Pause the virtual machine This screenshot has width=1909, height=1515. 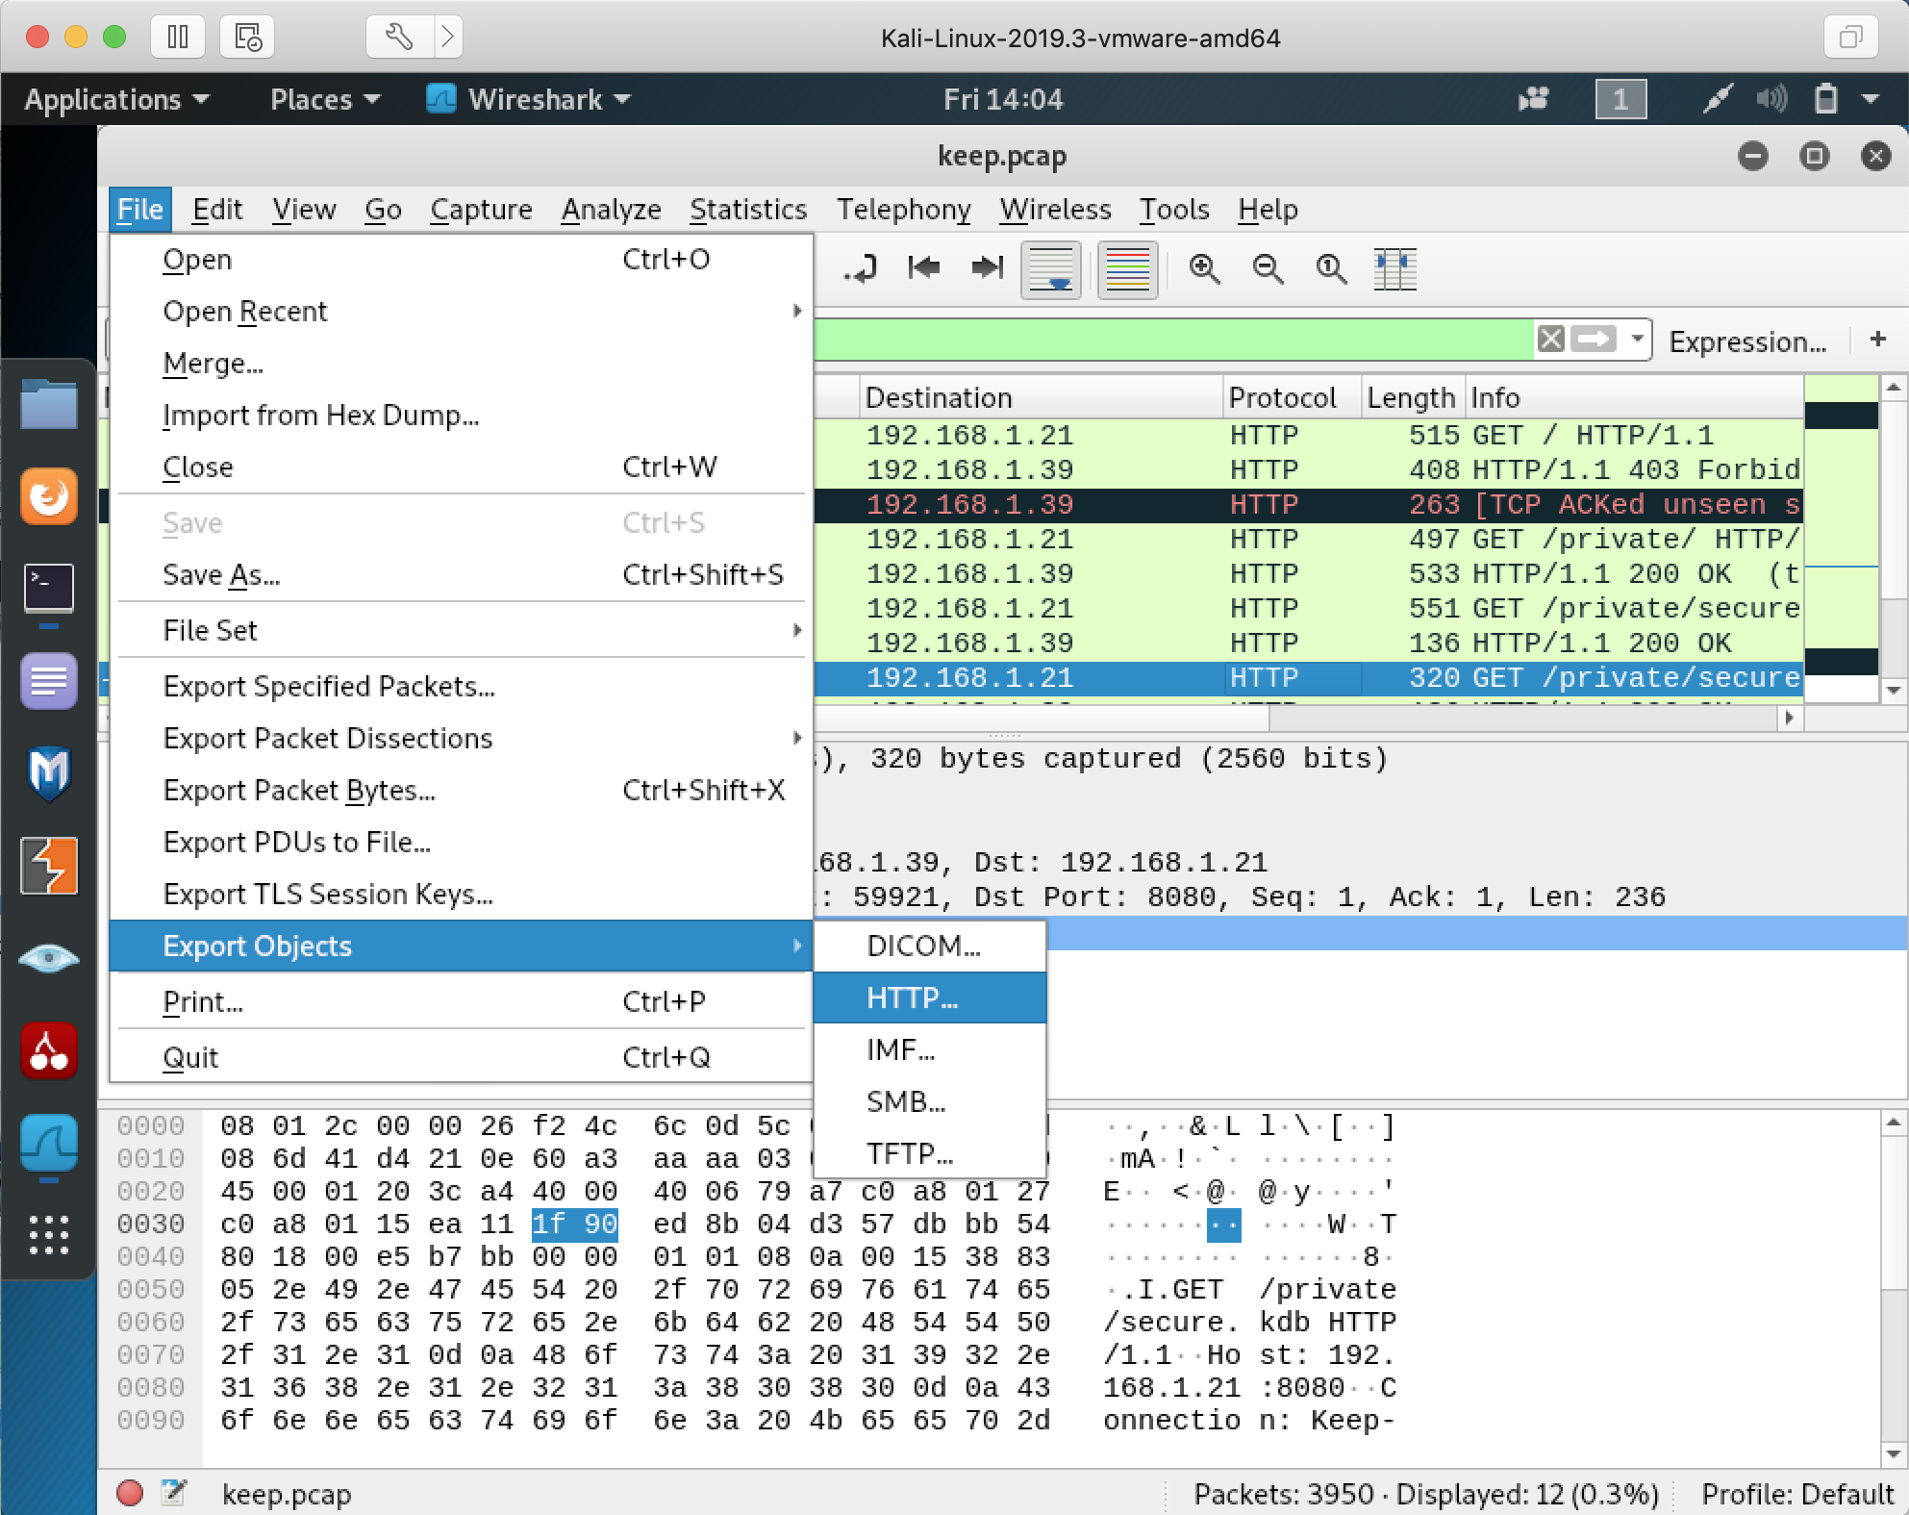tap(178, 38)
